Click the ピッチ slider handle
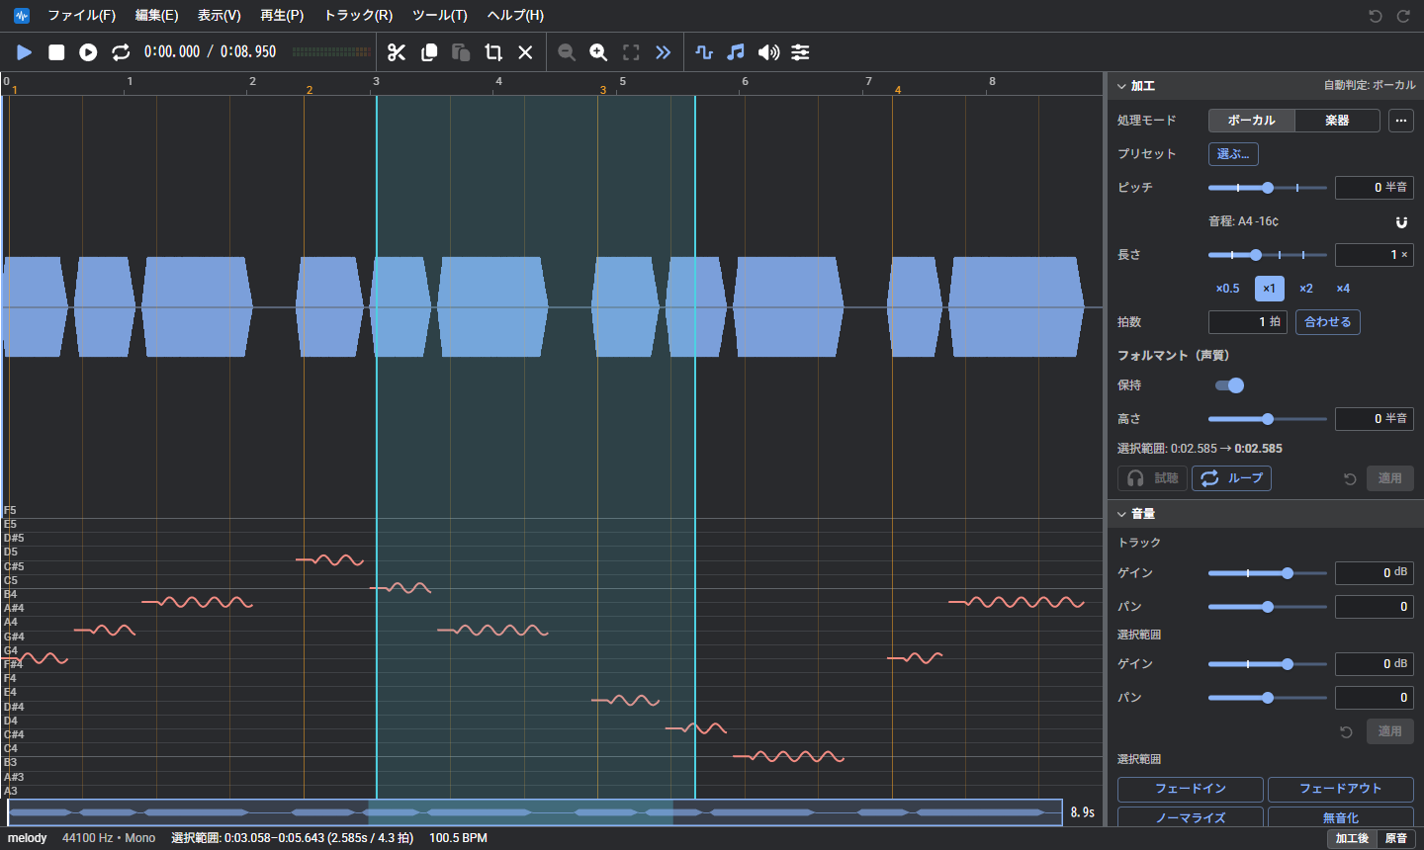This screenshot has width=1424, height=850. [x=1268, y=188]
